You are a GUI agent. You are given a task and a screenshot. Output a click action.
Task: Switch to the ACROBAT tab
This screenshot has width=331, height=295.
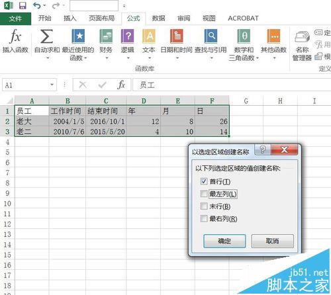pos(243,19)
